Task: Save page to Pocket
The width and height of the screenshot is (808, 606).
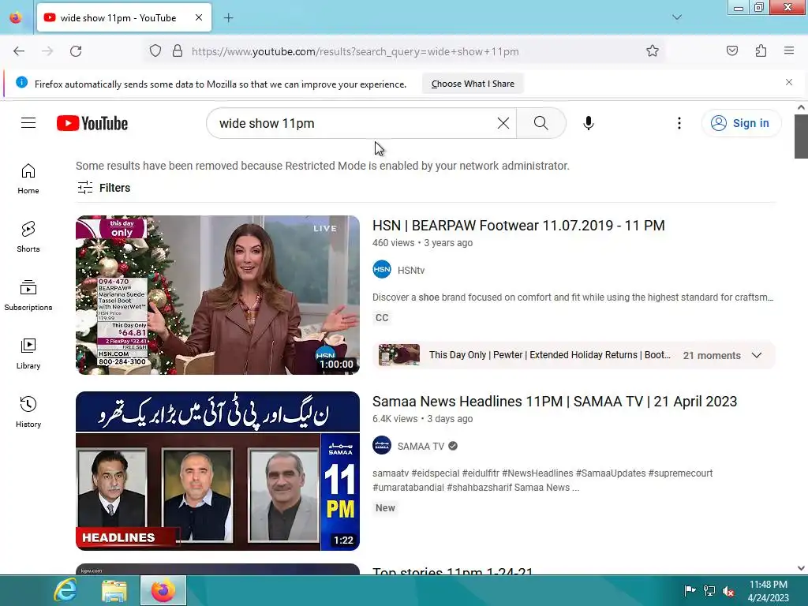Action: click(x=732, y=51)
